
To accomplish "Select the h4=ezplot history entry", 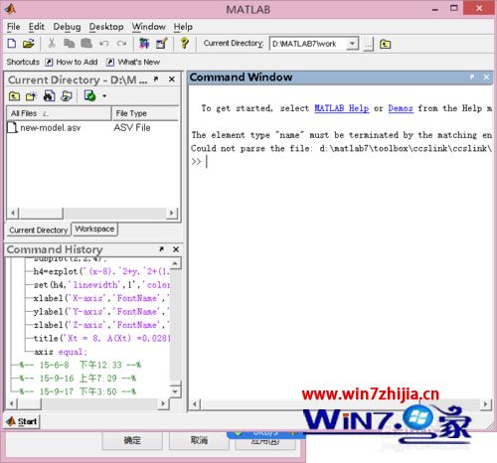I will click(102, 271).
